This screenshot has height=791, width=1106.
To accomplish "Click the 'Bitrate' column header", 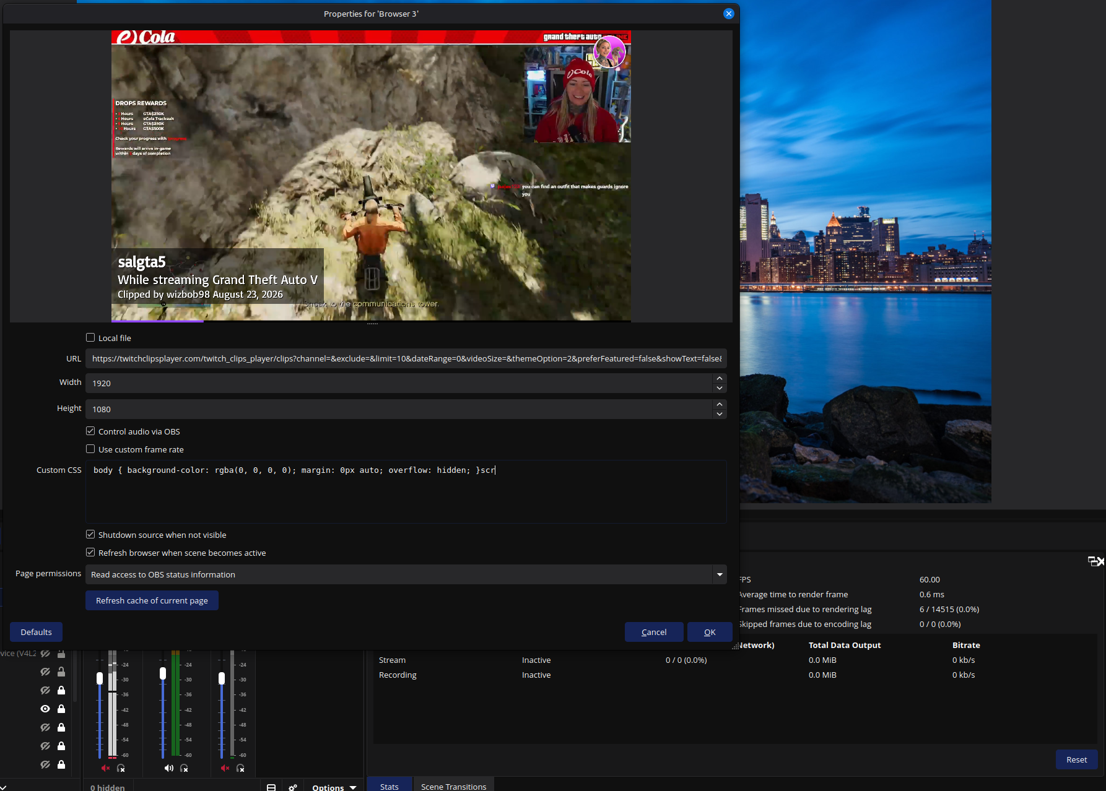I will coord(966,645).
